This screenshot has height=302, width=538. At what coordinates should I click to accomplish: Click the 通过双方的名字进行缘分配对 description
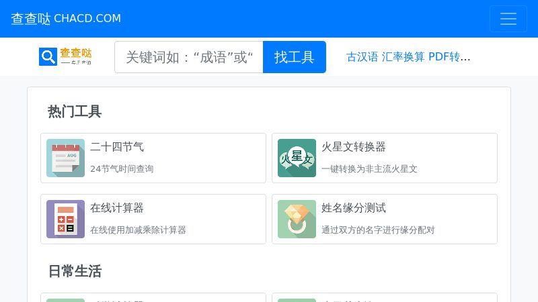(x=378, y=230)
